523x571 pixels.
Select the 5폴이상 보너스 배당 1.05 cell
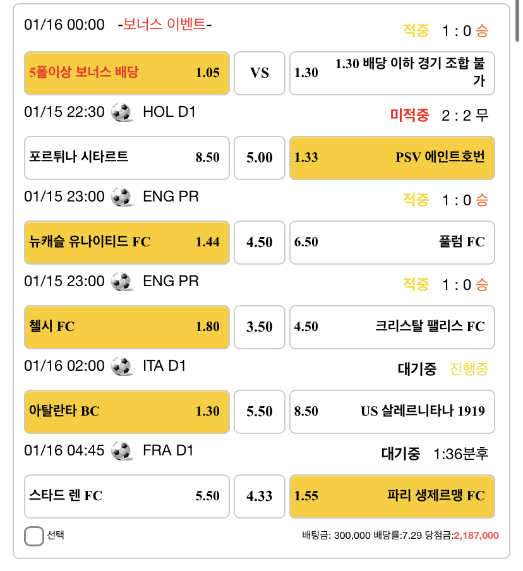[x=127, y=73]
